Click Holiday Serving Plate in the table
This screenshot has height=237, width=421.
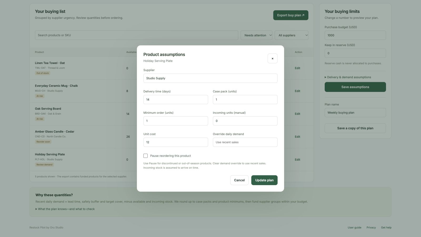click(50, 154)
